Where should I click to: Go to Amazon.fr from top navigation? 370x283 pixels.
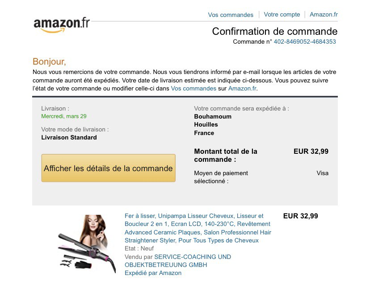click(324, 14)
